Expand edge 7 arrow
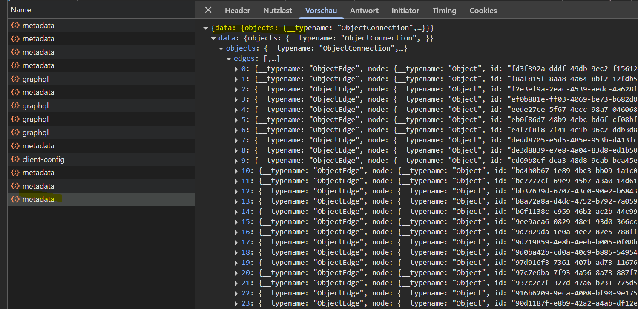 (236, 140)
